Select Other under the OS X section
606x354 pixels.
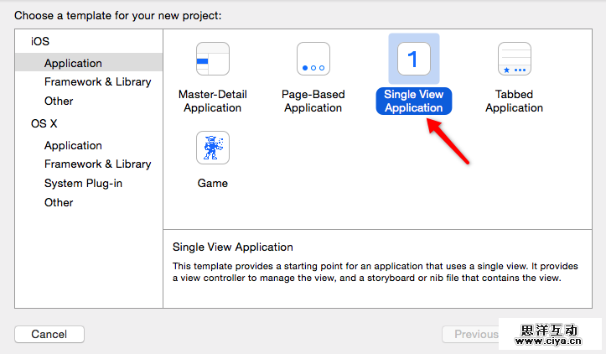point(59,202)
